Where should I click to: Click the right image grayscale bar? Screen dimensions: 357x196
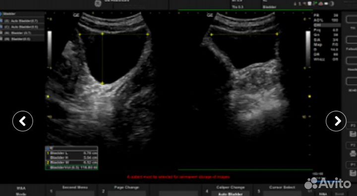308,49
